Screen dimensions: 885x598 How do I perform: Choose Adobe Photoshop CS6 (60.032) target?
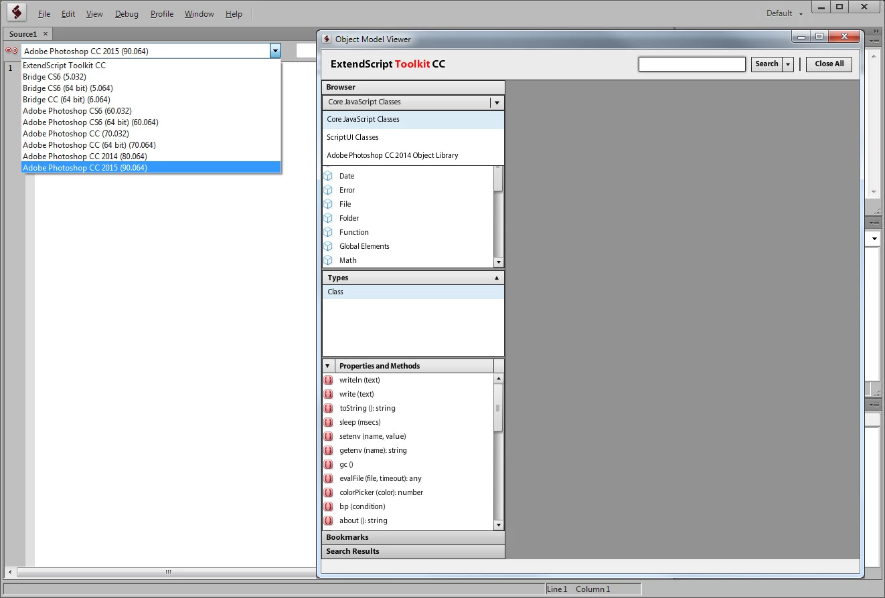pyautogui.click(x=151, y=111)
